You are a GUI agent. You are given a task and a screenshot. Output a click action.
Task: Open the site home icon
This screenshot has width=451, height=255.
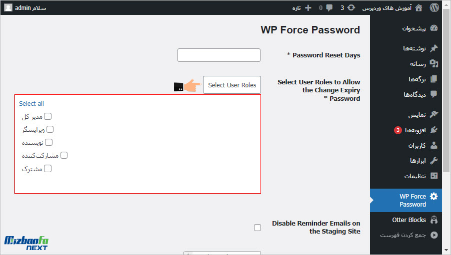419,8
